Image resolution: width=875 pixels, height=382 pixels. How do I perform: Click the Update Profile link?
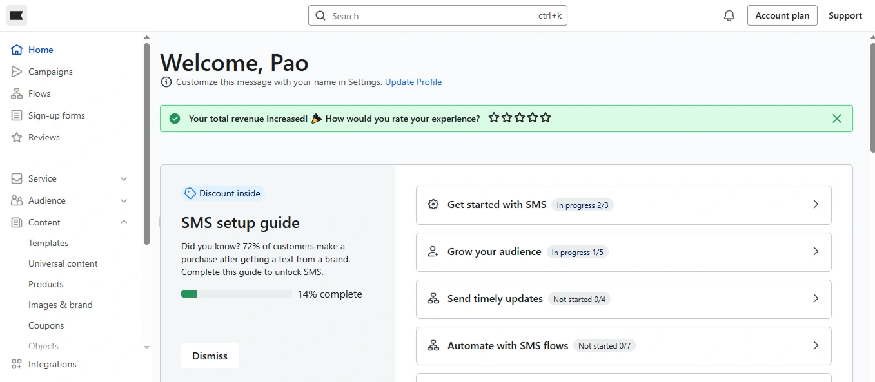(413, 82)
